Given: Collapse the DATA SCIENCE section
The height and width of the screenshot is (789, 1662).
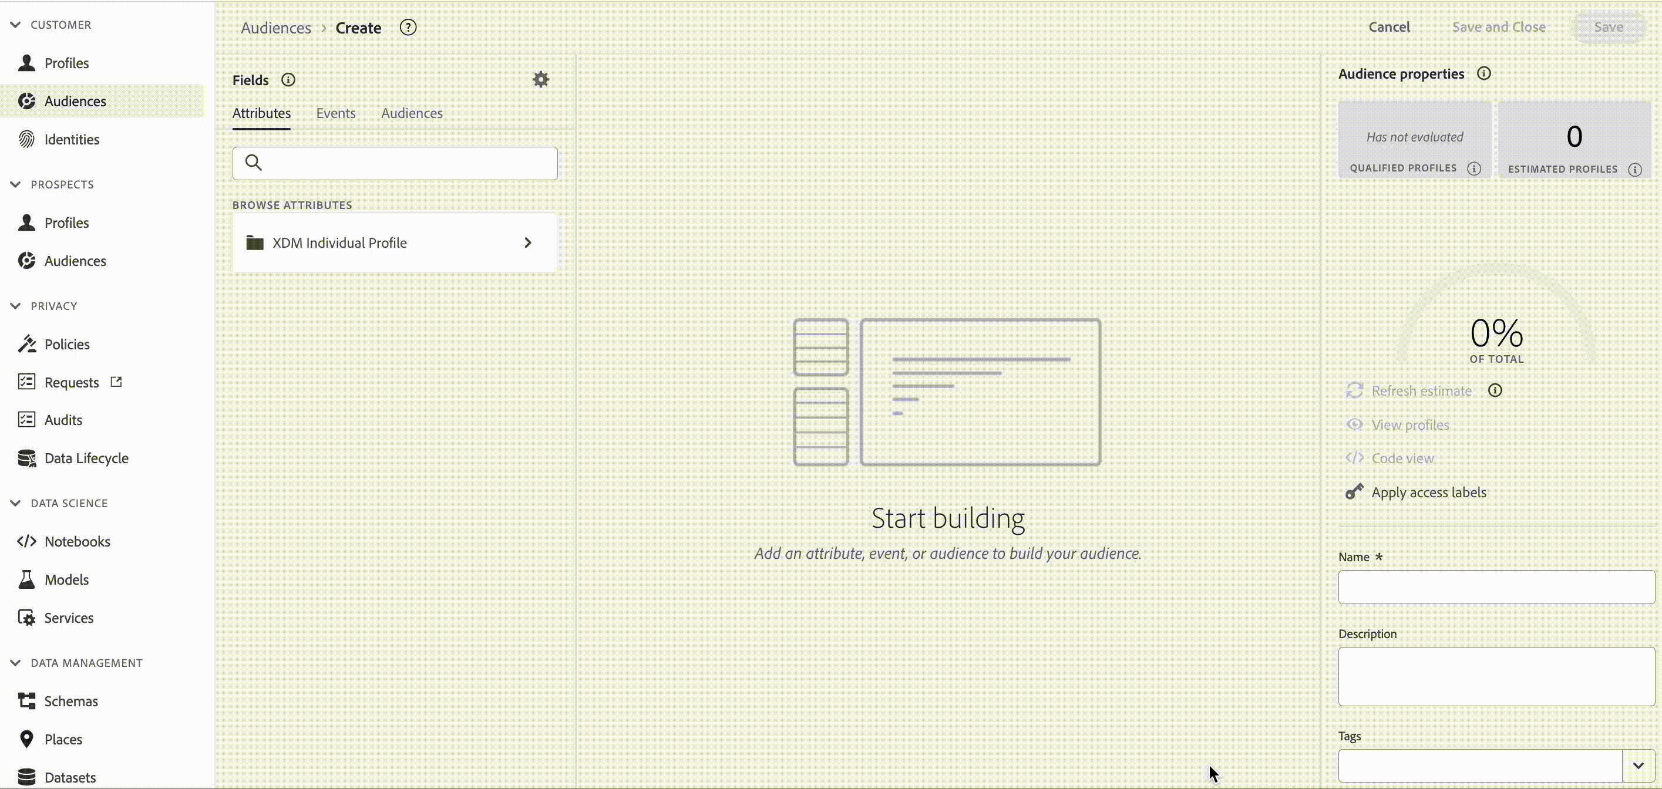Looking at the screenshot, I should click(x=15, y=503).
